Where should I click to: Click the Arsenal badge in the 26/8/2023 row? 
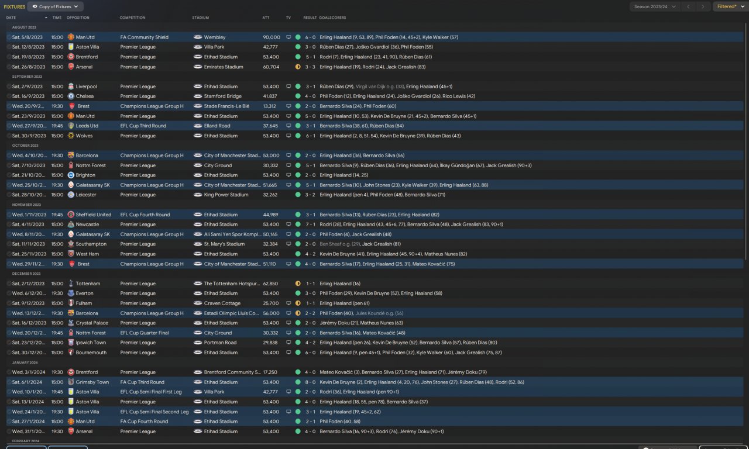click(x=71, y=67)
